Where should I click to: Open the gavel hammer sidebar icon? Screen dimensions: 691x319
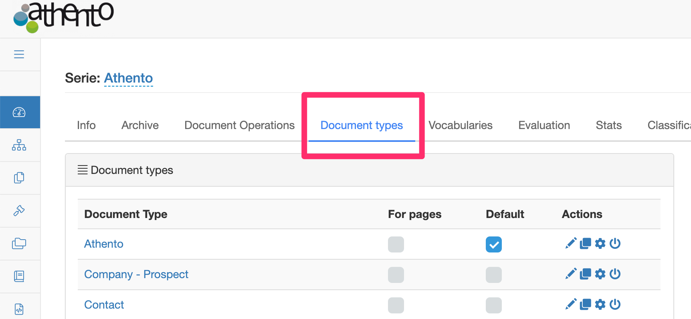[19, 210]
